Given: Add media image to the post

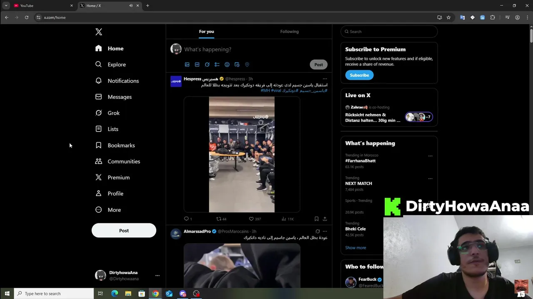Looking at the screenshot, I should [x=187, y=64].
